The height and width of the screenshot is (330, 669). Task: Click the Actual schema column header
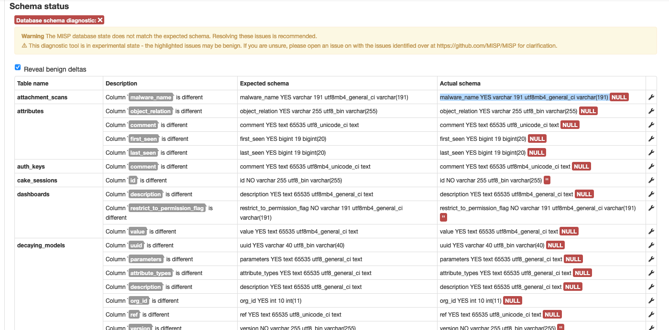[460, 83]
